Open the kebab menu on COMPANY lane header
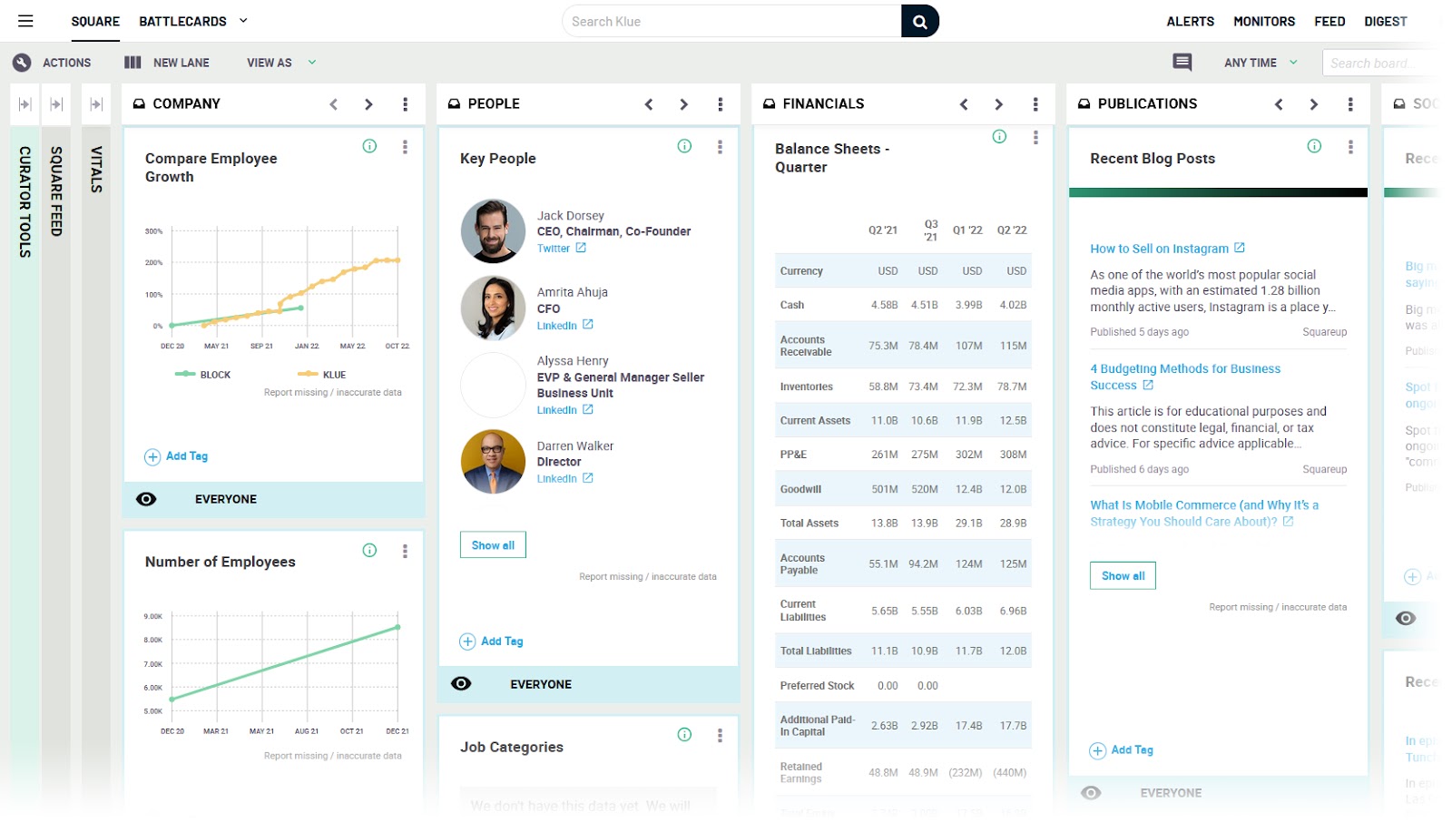 pyautogui.click(x=404, y=103)
